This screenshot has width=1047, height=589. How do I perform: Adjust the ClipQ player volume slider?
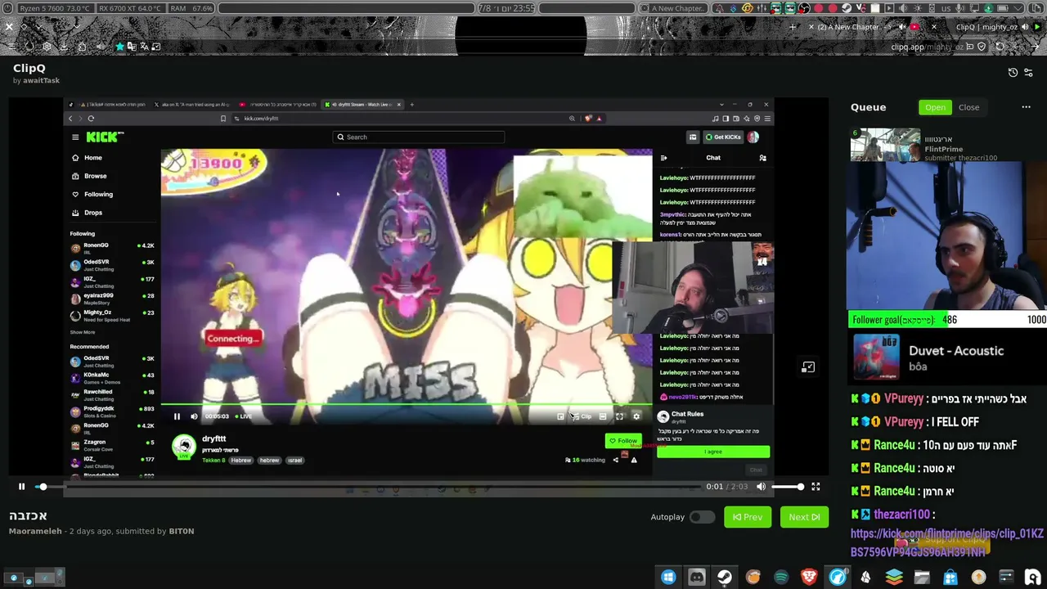pos(788,487)
